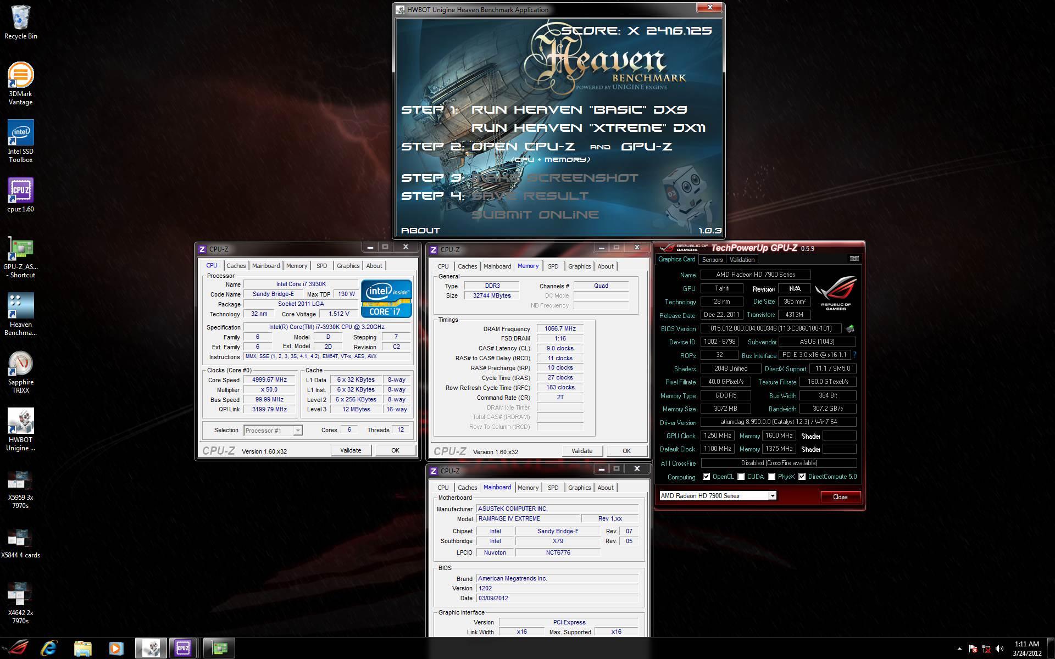Click Run Heaven "Basic" DX9
Image resolution: width=1055 pixels, height=659 pixels.
coord(579,110)
